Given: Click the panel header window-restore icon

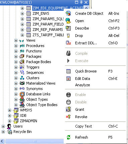Looking at the screenshot, I should click(76, 2).
